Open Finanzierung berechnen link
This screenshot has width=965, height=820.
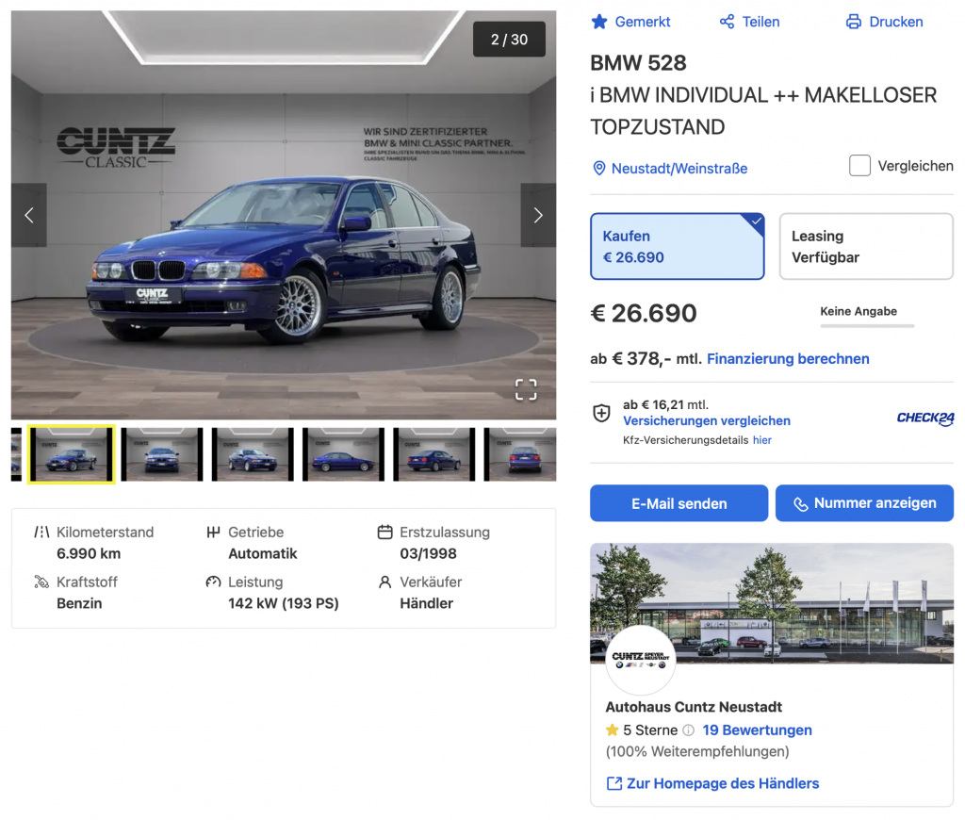click(788, 359)
